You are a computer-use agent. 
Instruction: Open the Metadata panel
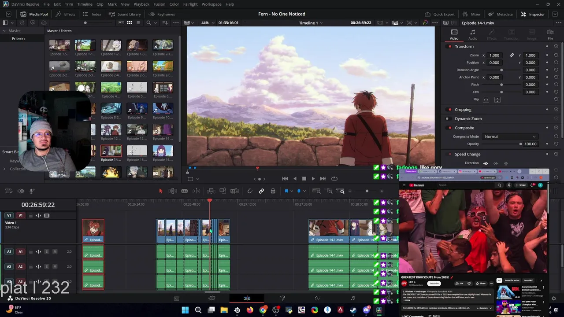500,14
